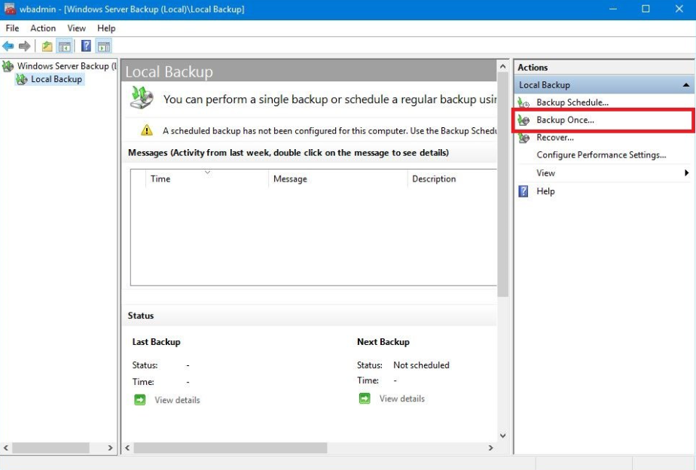Click the Up one level folder icon
The width and height of the screenshot is (696, 470).
click(47, 46)
